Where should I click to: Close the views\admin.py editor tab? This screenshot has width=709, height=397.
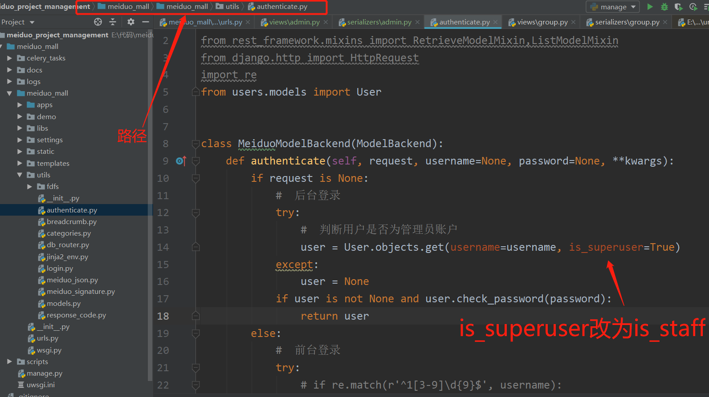pos(326,22)
